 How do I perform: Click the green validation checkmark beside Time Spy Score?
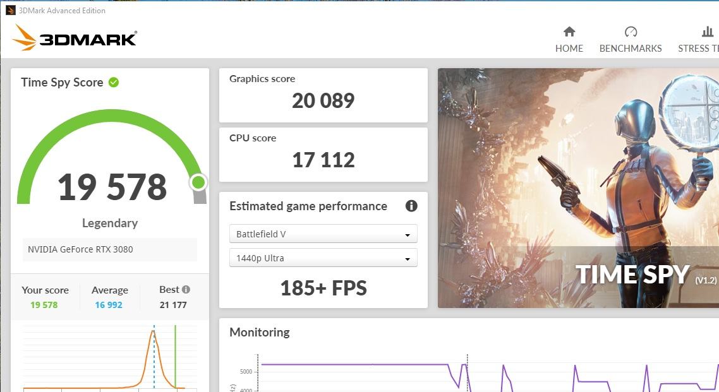tap(114, 83)
